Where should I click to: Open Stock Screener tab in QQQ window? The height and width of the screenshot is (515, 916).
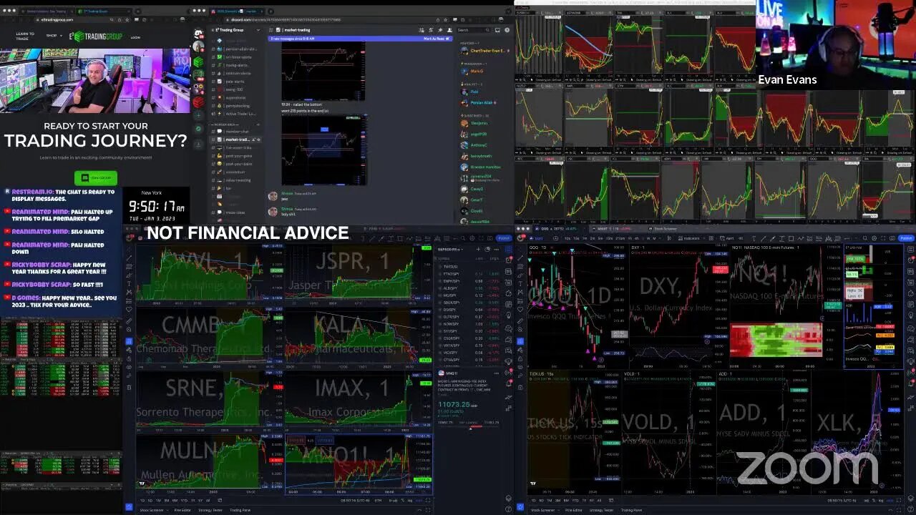(x=542, y=510)
